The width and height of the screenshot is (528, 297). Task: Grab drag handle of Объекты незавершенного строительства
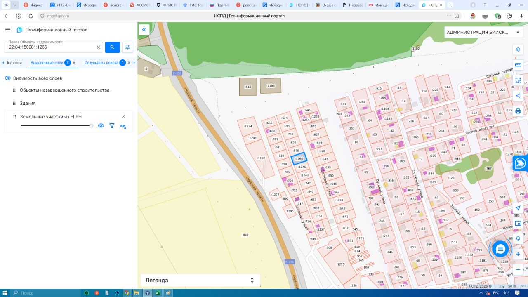click(x=14, y=90)
